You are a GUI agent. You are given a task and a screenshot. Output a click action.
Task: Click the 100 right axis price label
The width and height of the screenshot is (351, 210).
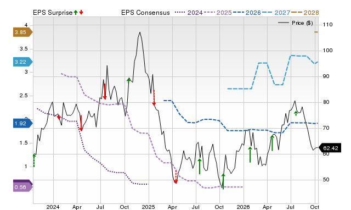tap(328, 50)
